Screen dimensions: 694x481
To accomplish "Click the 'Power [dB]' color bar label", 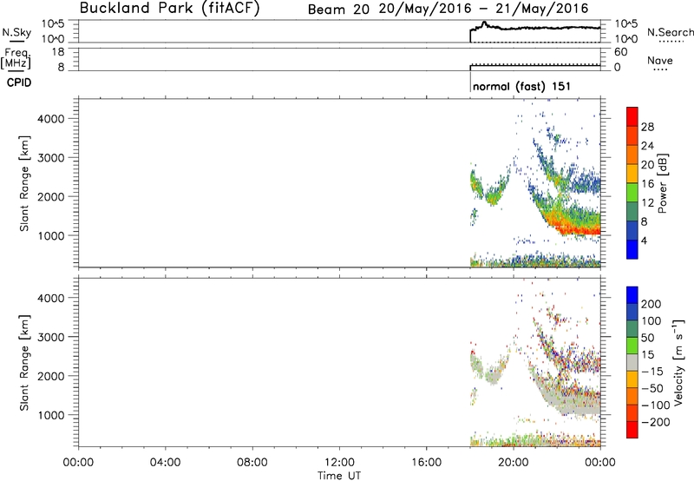I will 662,183.
